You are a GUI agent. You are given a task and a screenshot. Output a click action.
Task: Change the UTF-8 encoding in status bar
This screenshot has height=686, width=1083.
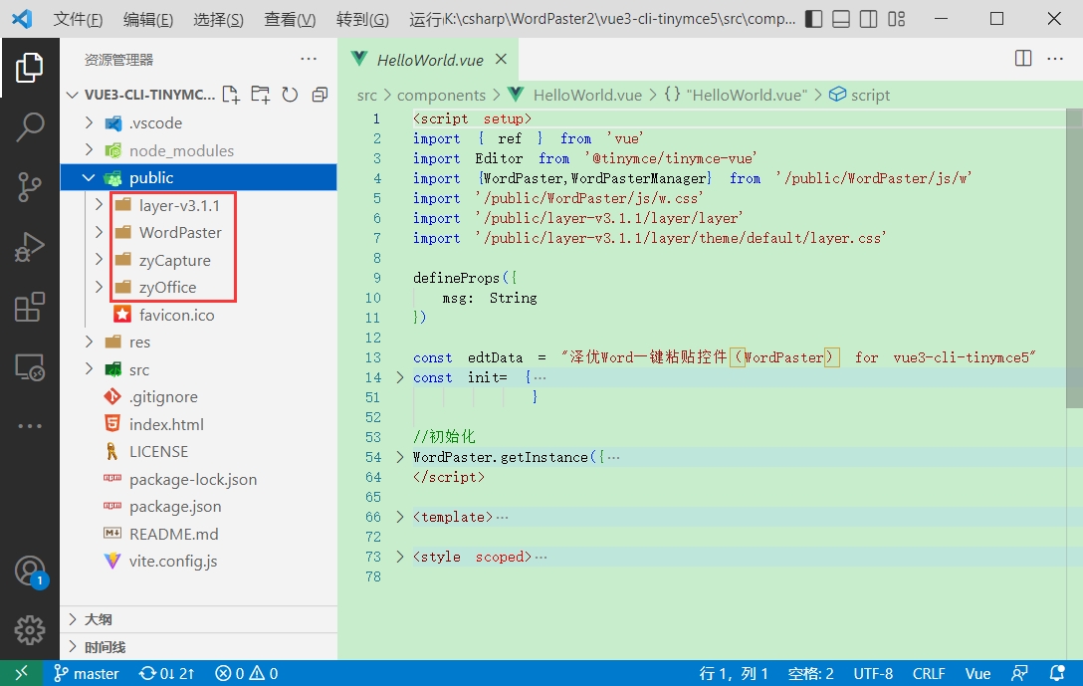873,673
